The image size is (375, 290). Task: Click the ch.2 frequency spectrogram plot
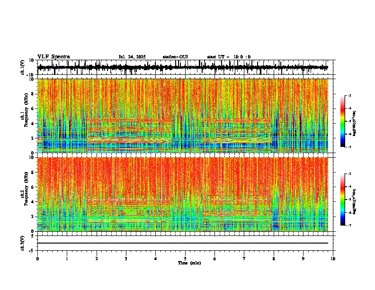coord(183,194)
